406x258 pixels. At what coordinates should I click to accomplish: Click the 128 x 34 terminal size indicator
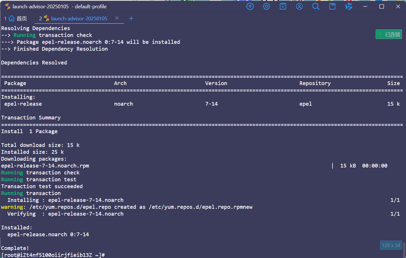pyautogui.click(x=391, y=245)
